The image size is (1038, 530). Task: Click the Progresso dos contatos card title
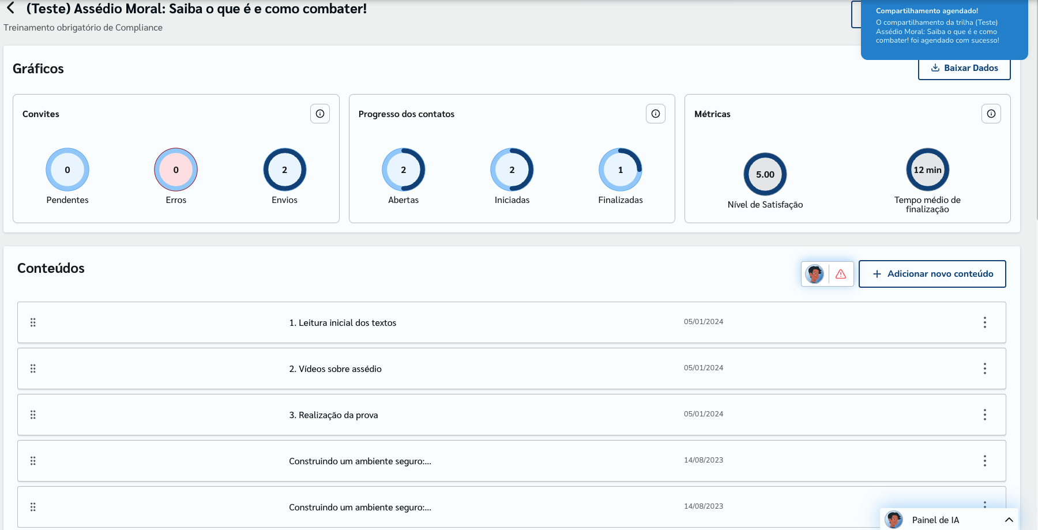[x=407, y=114]
